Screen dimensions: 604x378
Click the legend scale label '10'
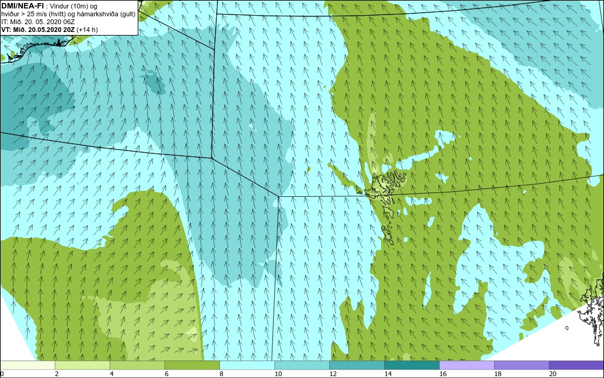click(278, 374)
